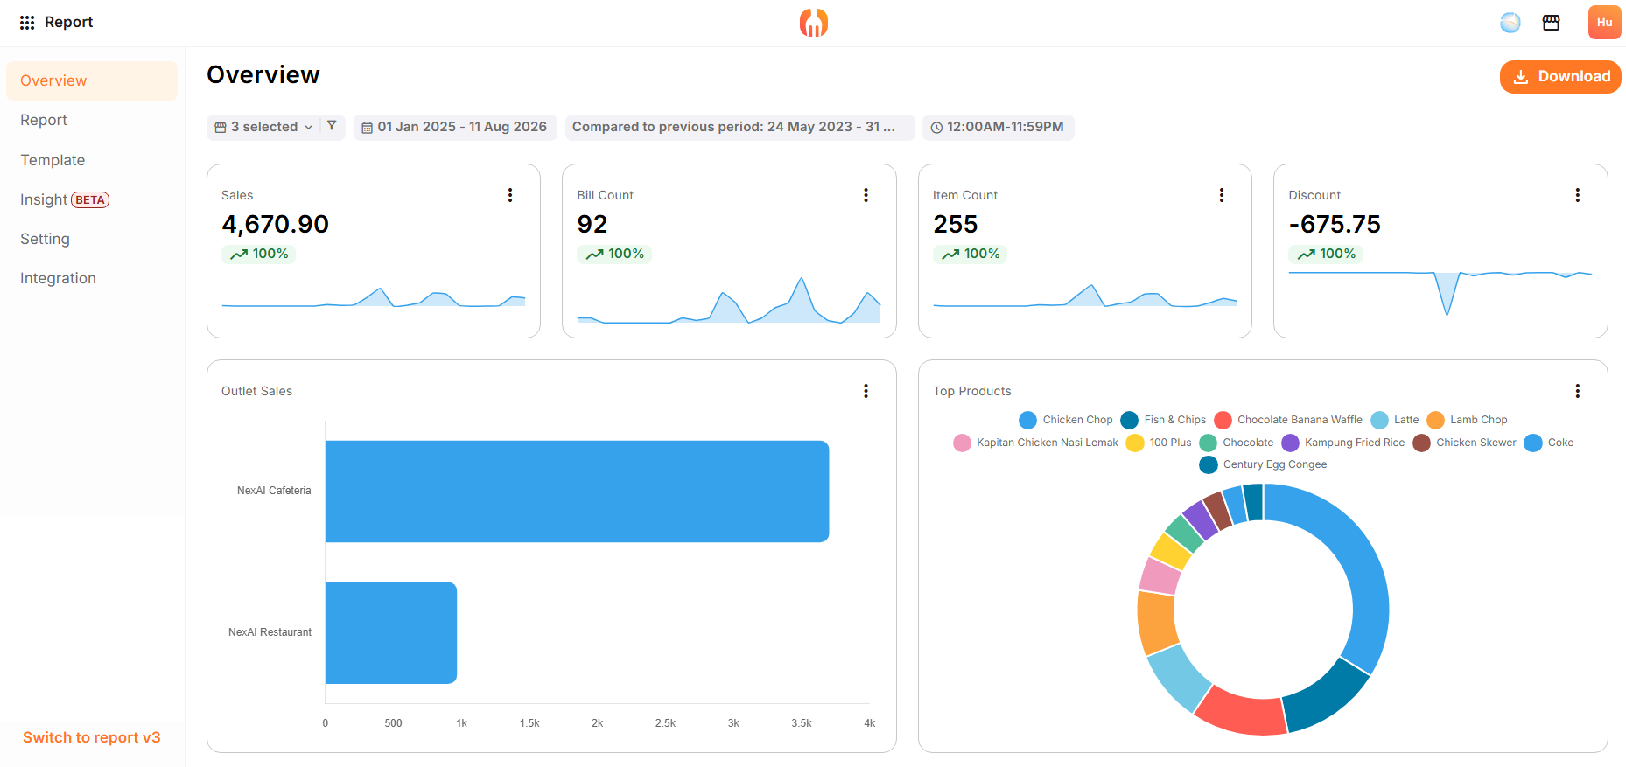Toggle Century Egg Congee legend item
1626x767 pixels.
[x=1263, y=464]
